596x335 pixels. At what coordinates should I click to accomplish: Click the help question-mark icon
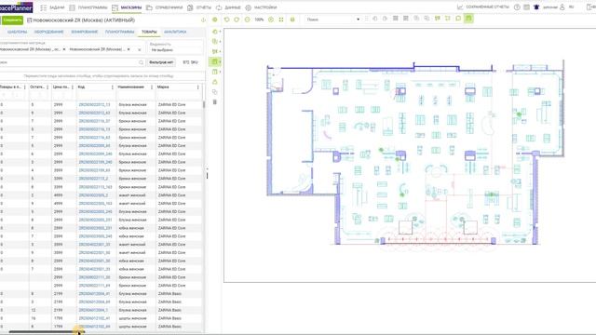point(517,7)
